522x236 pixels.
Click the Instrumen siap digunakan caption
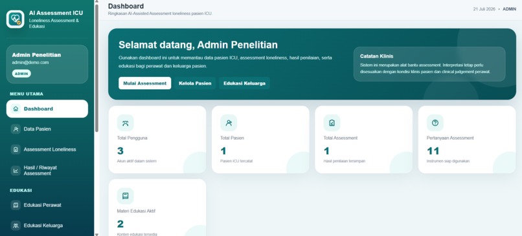pos(448,161)
